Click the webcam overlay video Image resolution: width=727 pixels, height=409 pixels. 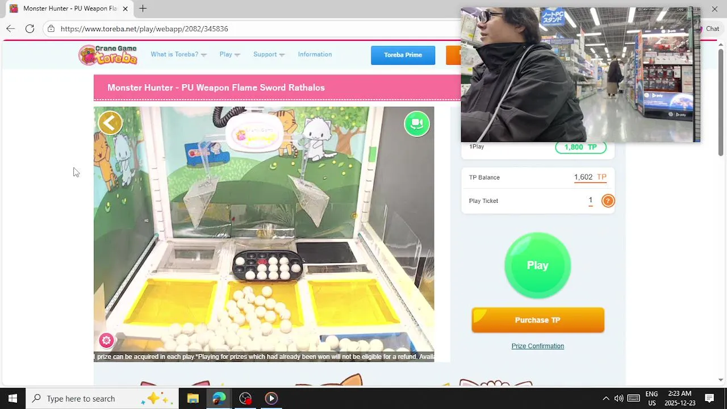580,74
